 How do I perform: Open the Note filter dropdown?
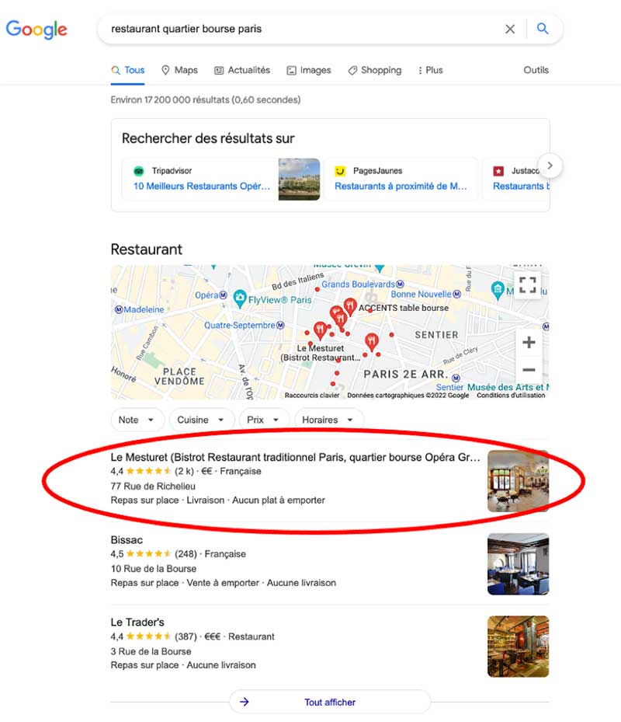tap(137, 420)
